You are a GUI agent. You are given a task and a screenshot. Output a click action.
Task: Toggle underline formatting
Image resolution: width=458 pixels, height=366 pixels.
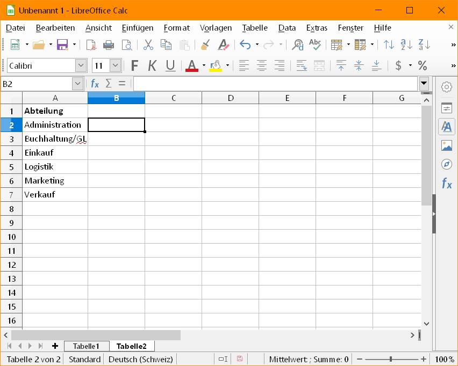tap(170, 65)
